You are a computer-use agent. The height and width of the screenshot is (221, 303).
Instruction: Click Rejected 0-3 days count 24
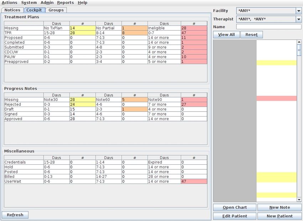pos(82,104)
